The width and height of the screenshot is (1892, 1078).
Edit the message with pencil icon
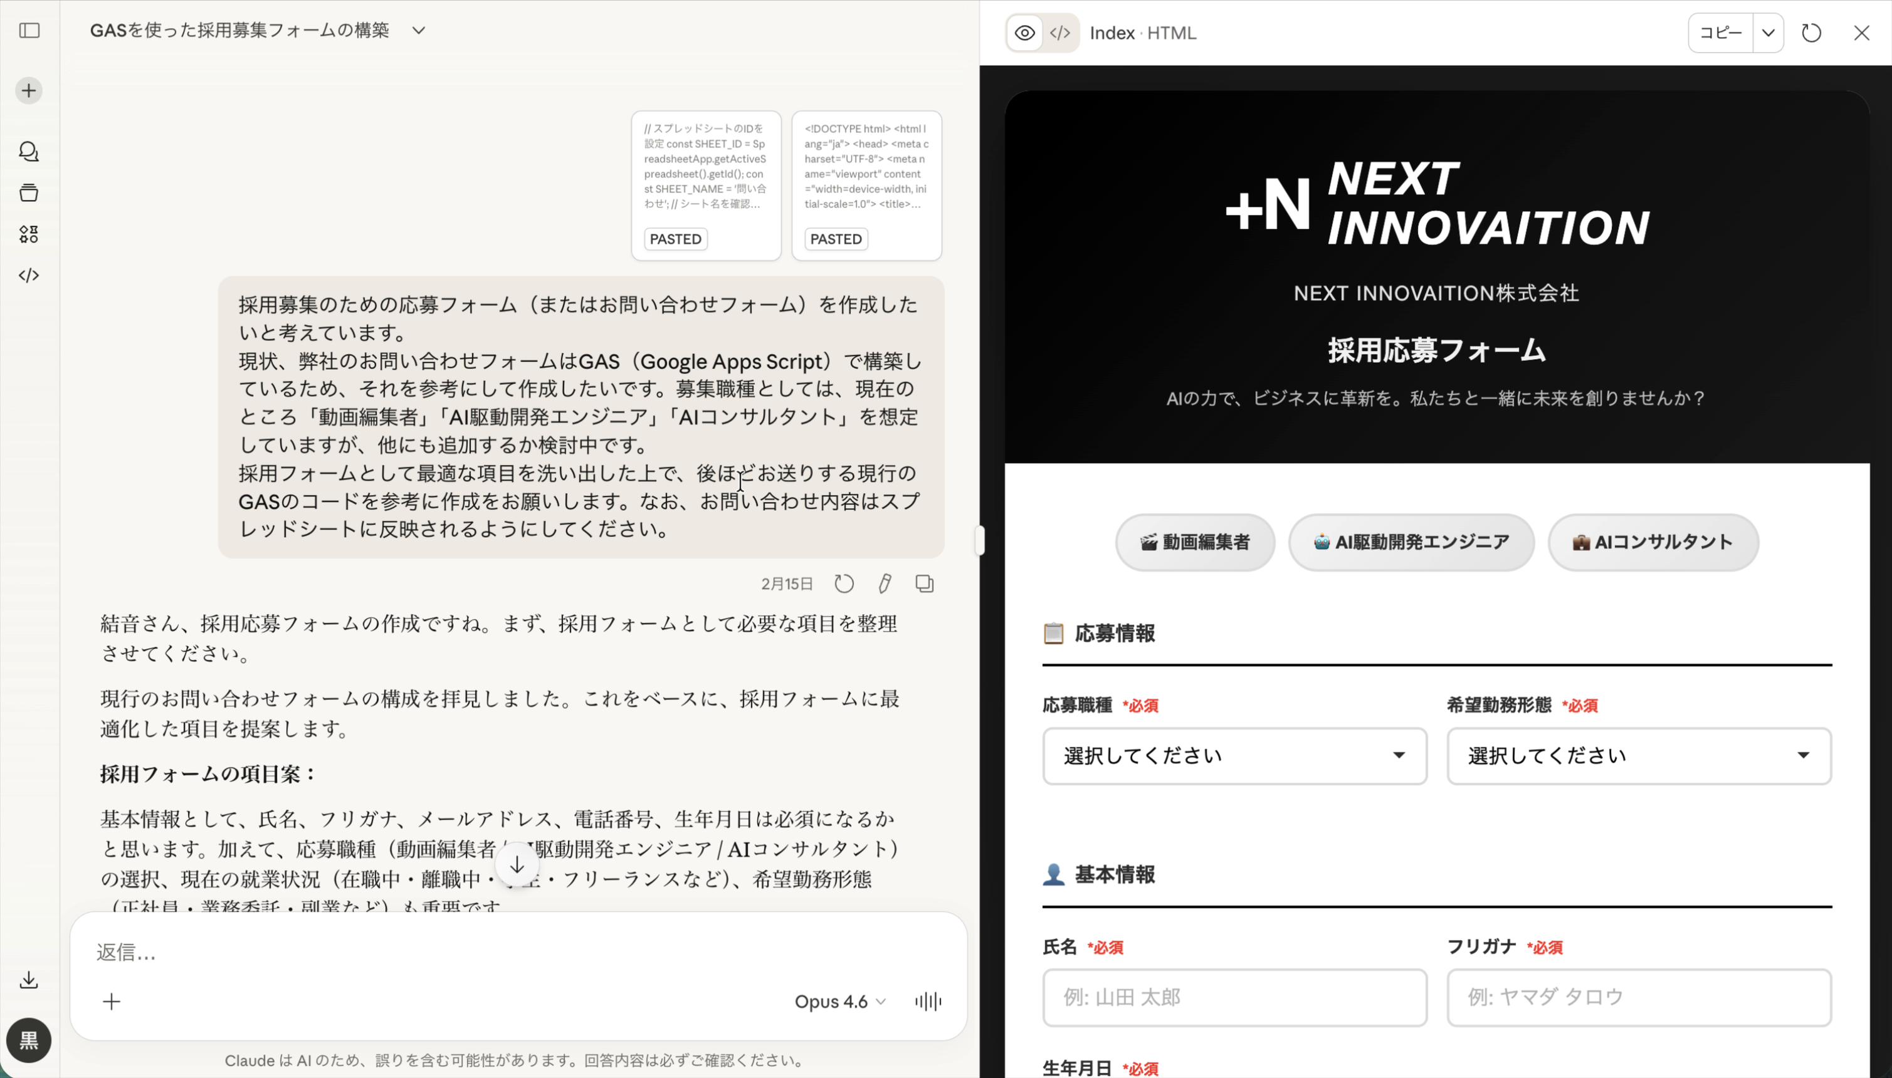point(884,584)
